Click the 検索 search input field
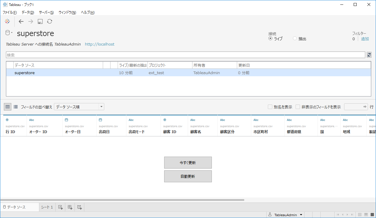The width and height of the screenshot is (376, 218). tap(185, 55)
